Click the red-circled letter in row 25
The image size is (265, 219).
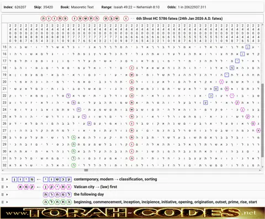(131, 116)
